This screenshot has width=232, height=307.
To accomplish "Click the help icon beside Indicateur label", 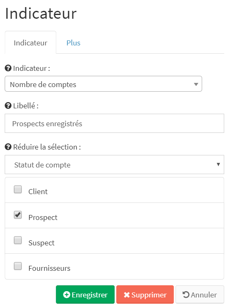I will [8, 68].
